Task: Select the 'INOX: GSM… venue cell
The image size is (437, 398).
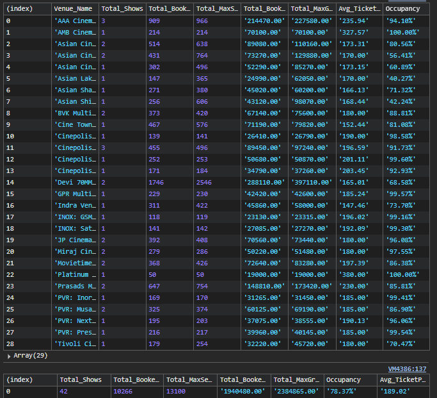Action: 75,217
